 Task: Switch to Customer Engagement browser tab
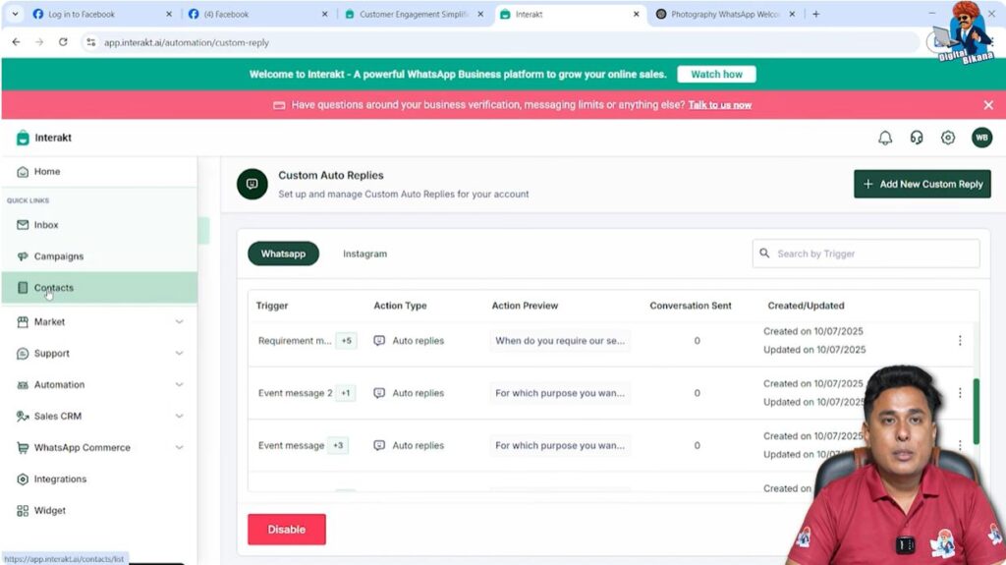[414, 14]
